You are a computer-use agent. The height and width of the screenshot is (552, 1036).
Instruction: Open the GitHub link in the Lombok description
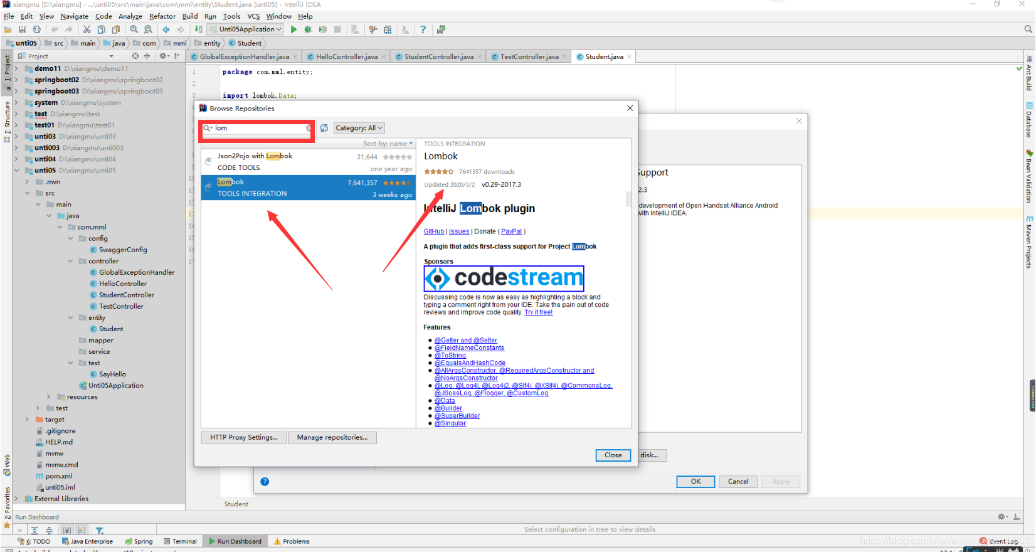click(434, 231)
